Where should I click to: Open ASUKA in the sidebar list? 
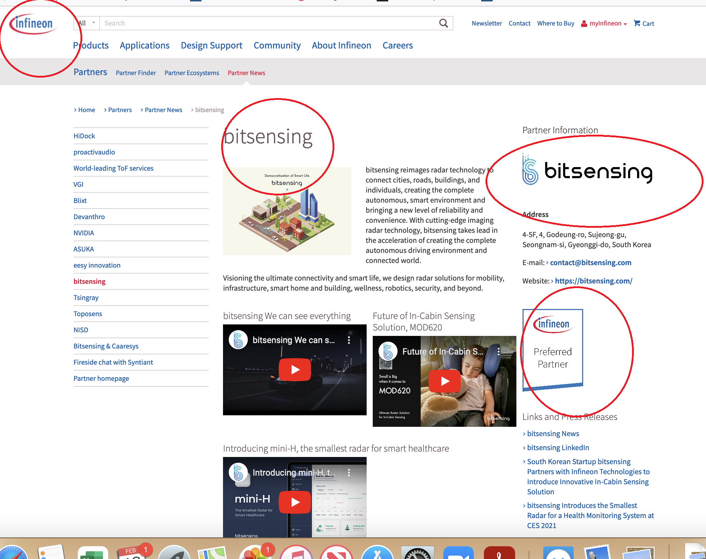coord(84,249)
